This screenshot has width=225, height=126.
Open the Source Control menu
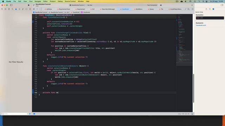(70, 1)
